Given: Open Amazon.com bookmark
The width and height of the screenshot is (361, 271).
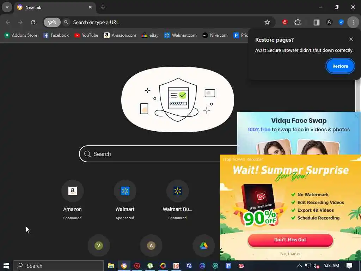Looking at the screenshot, I should pos(120,35).
